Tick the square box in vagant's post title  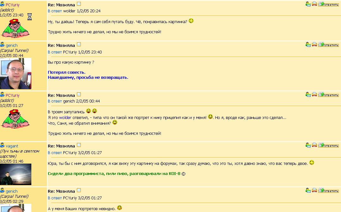79,145
